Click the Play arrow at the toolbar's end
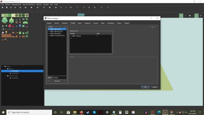 108,8
